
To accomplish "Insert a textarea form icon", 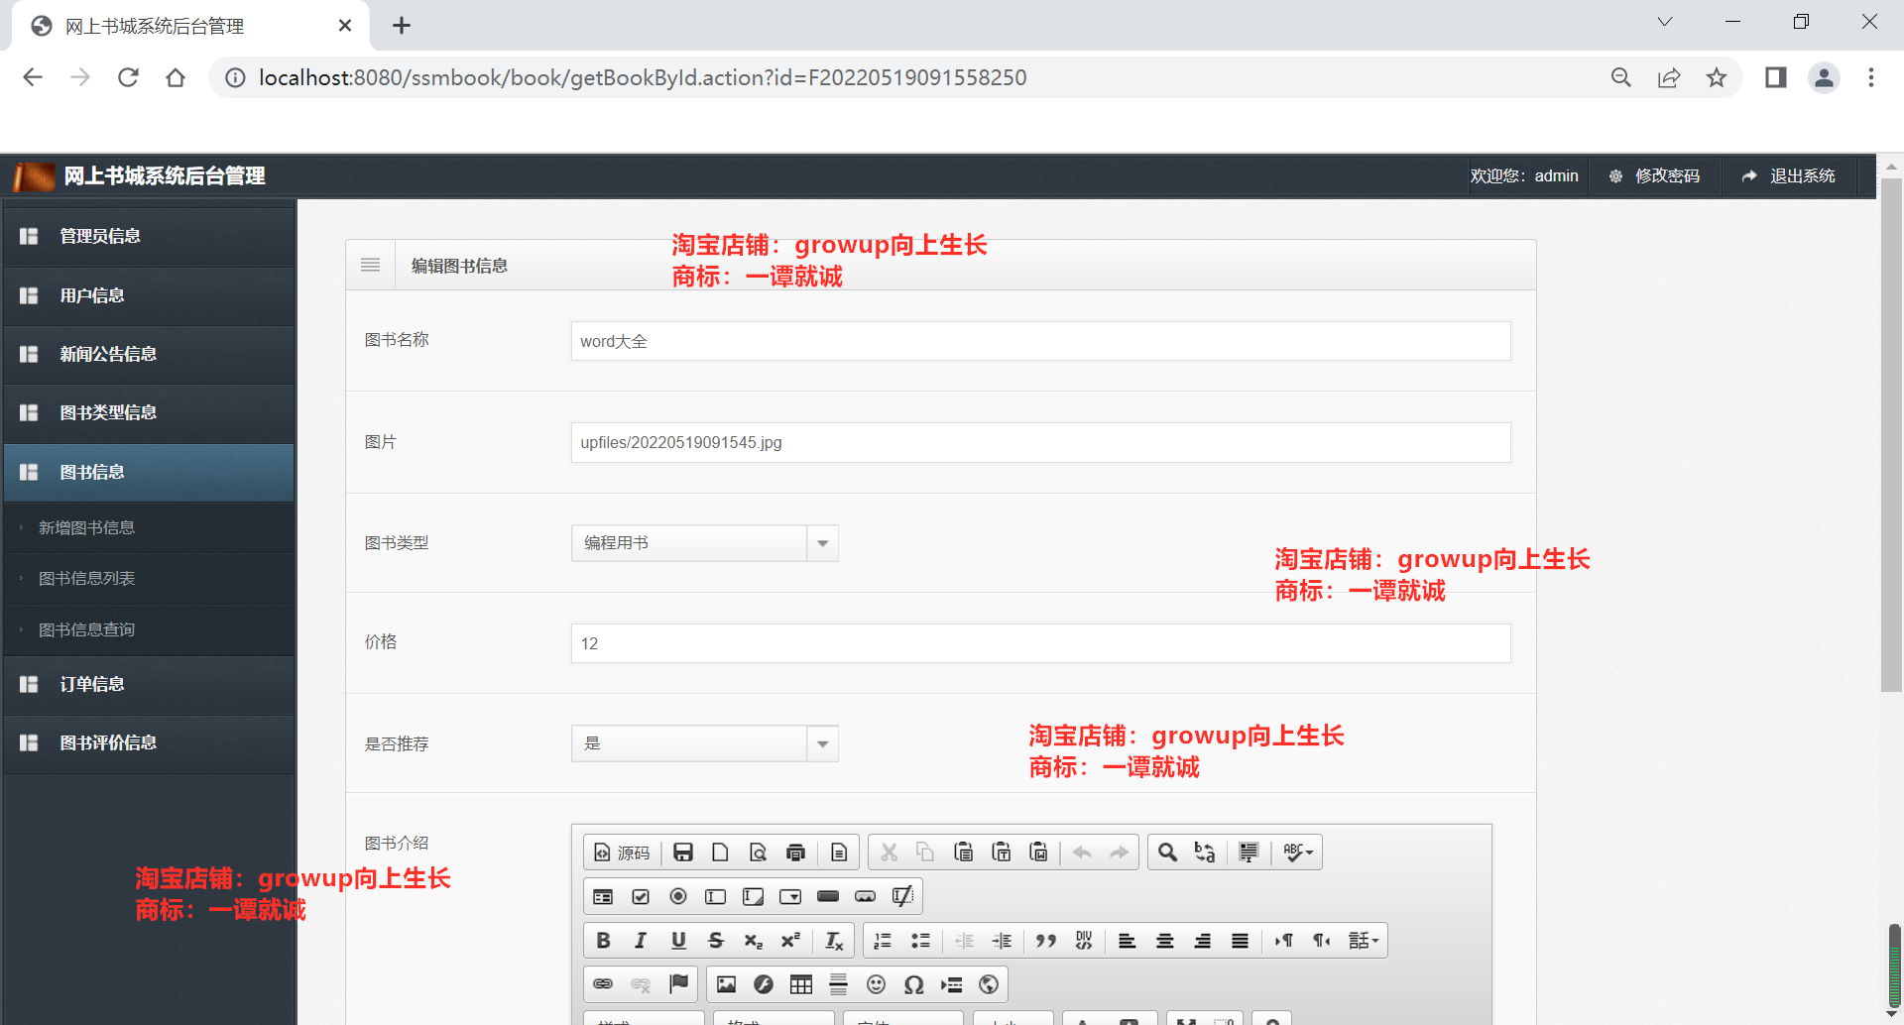I will [754, 897].
